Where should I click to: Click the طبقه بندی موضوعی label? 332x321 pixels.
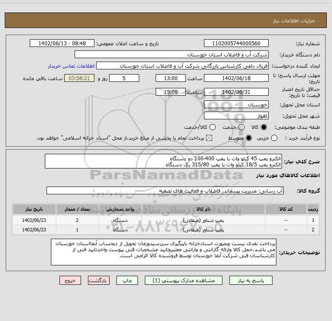[297, 127]
